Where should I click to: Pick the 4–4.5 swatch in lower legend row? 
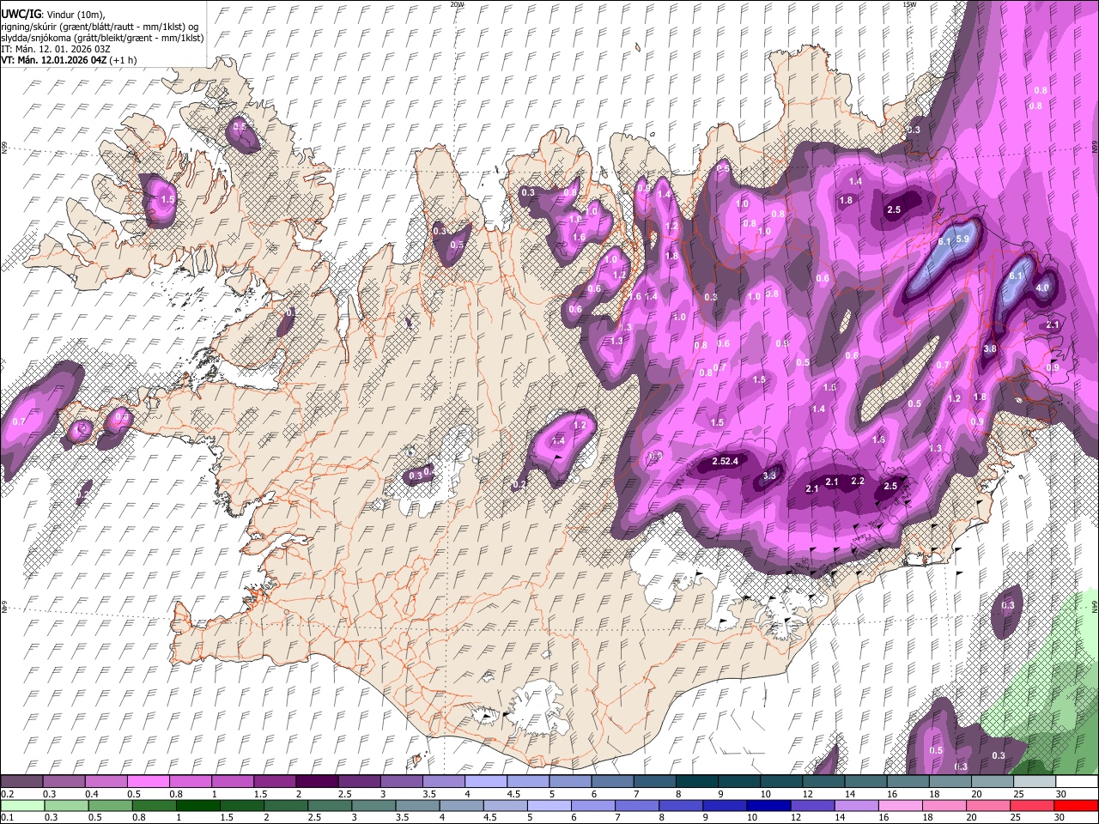pyautogui.click(x=460, y=806)
